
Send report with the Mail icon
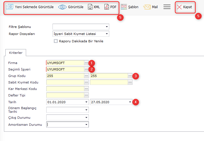(x=147, y=7)
